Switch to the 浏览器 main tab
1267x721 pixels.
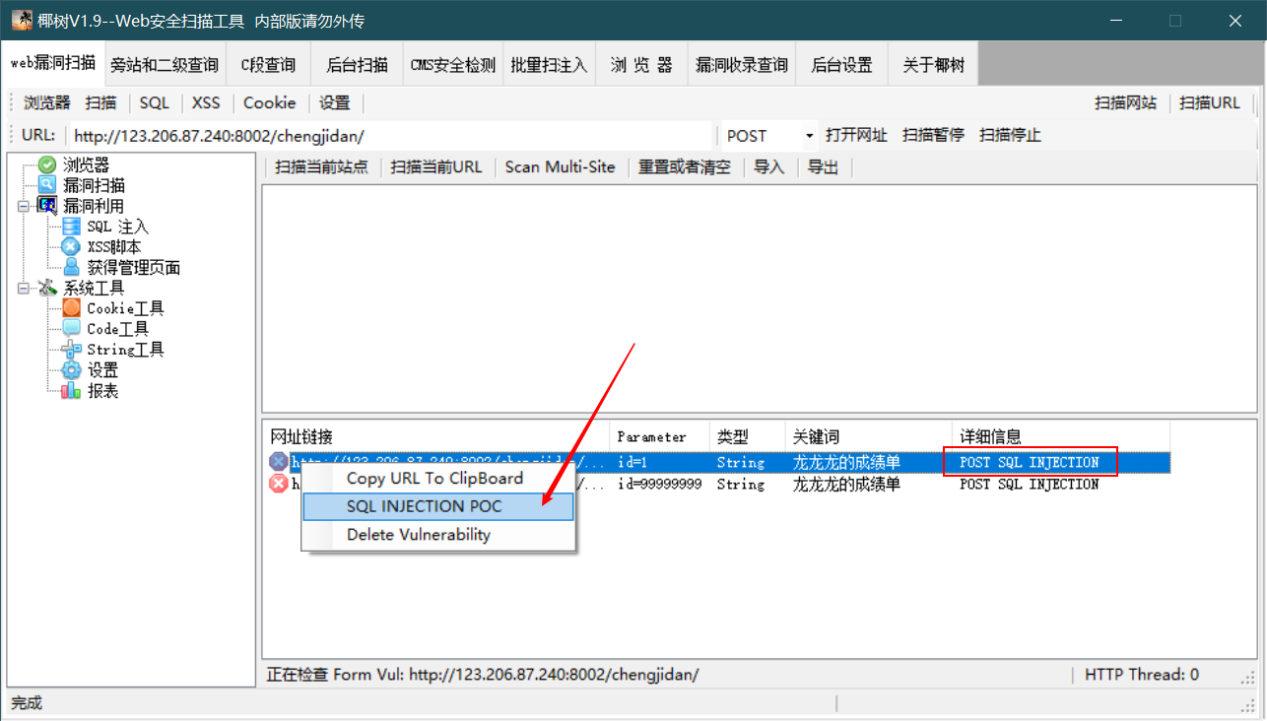640,65
